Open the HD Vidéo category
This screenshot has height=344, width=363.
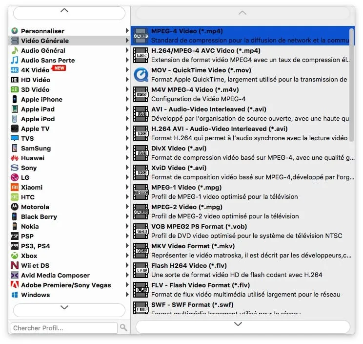pyautogui.click(x=69, y=80)
